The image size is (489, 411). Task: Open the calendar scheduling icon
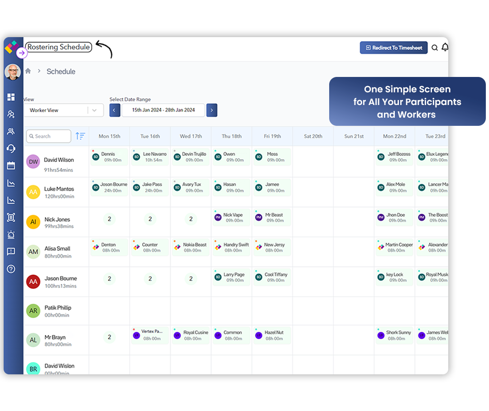11,166
